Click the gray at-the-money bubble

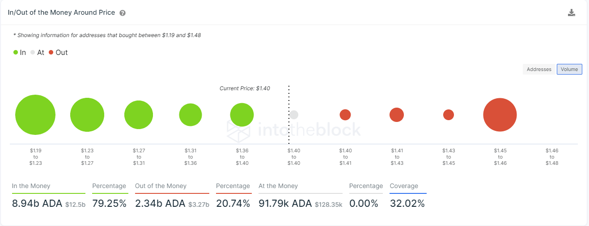click(293, 115)
